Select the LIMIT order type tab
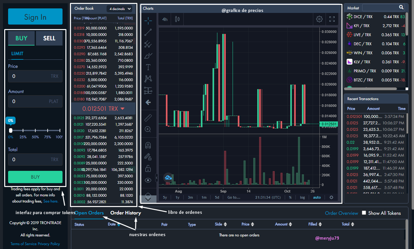 point(17,54)
